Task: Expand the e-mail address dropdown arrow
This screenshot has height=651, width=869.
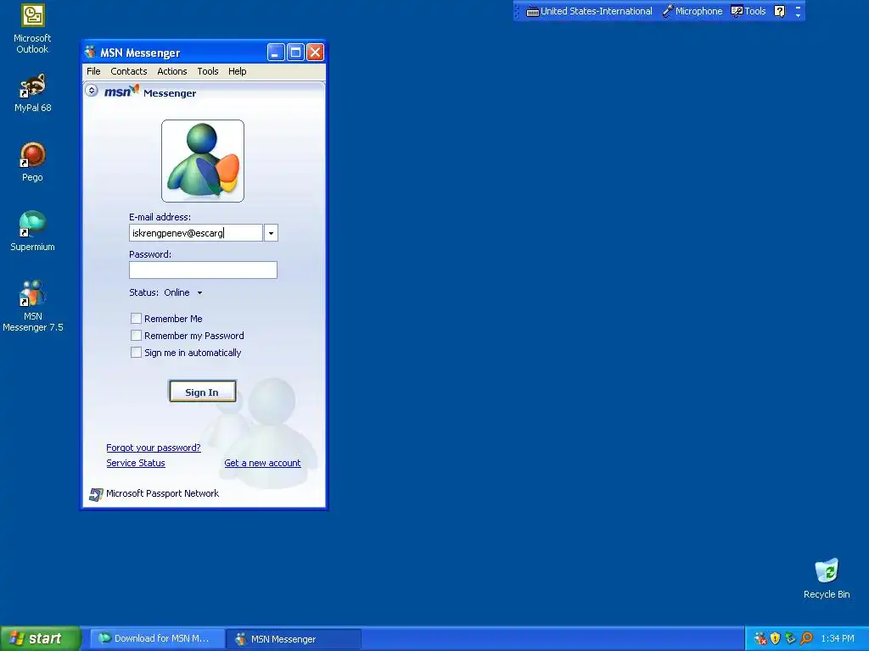Action: [x=271, y=233]
